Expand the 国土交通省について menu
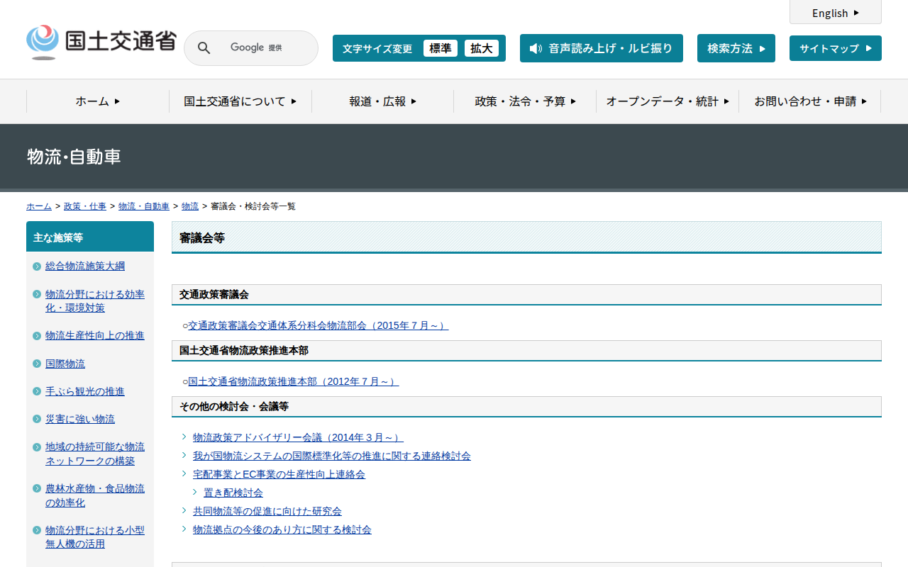This screenshot has width=908, height=567. point(240,101)
